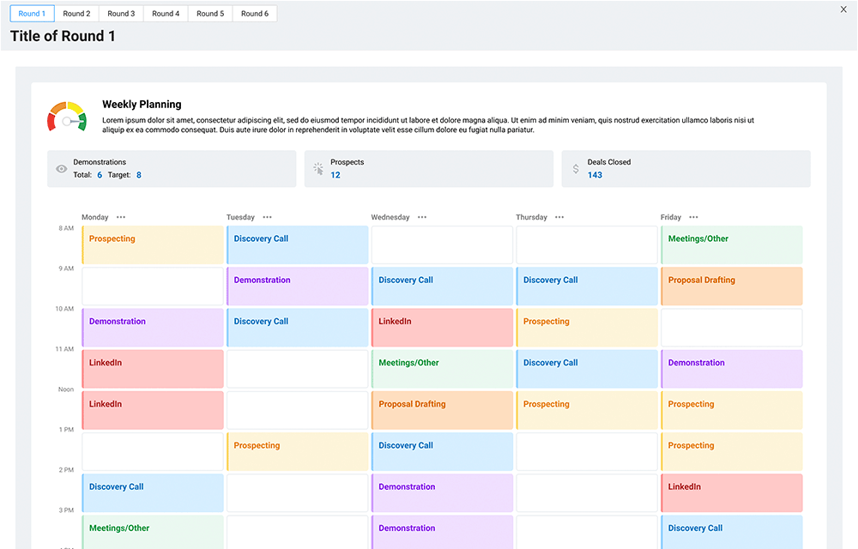Screen dimensions: 858x549
Task: Select Thursday 11 AM Discovery Call block
Action: (587, 369)
